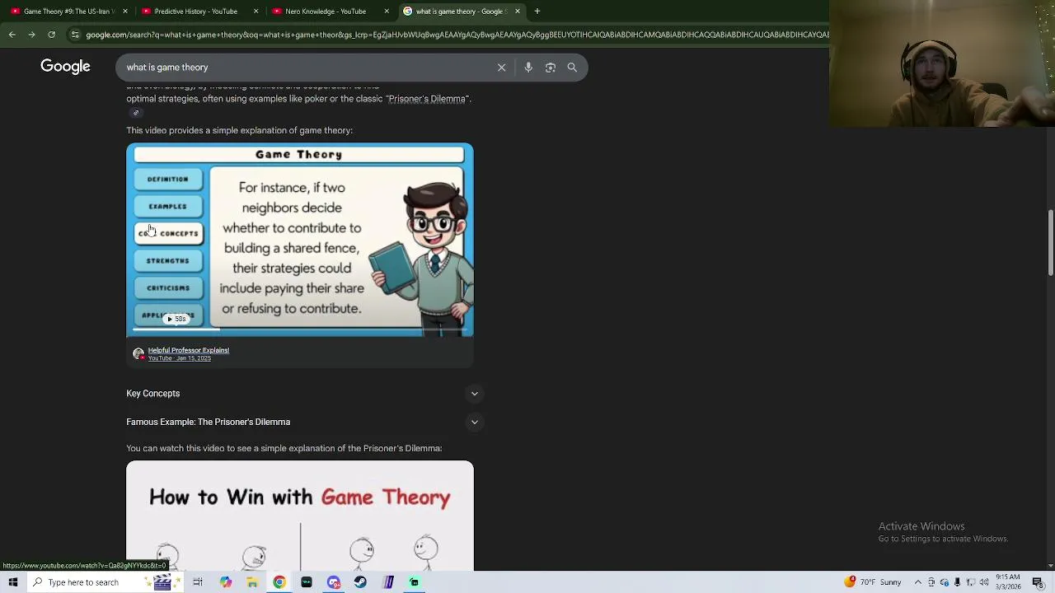The width and height of the screenshot is (1055, 593).
Task: Open Steam from the taskbar
Action: tap(360, 582)
